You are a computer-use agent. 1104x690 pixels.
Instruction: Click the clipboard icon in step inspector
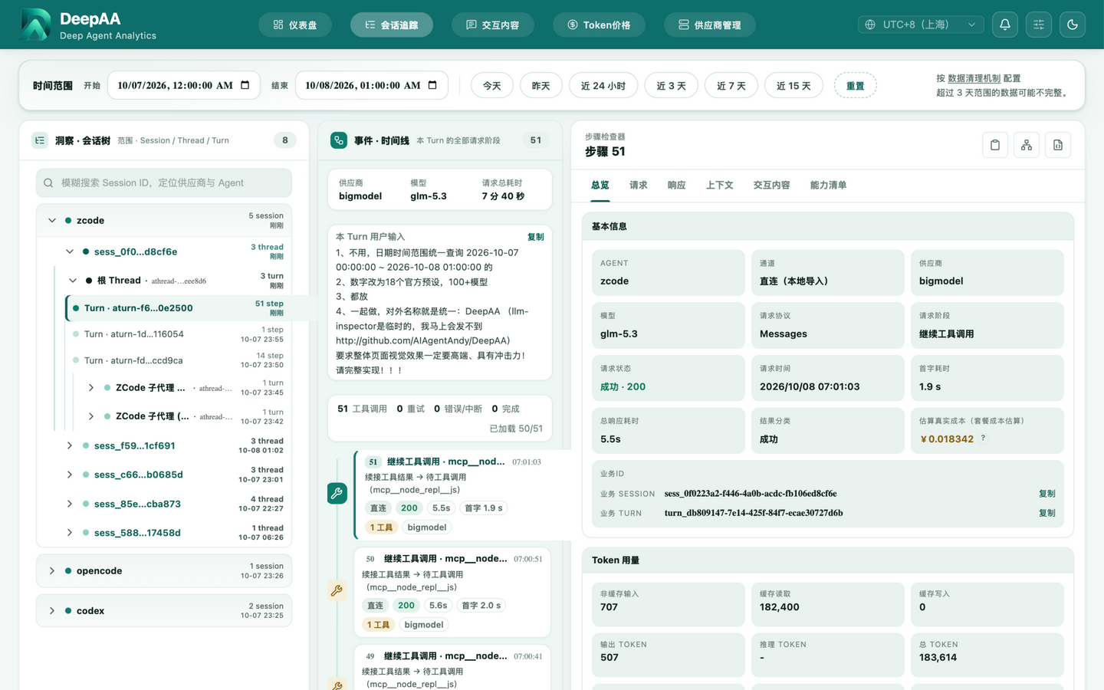995,145
